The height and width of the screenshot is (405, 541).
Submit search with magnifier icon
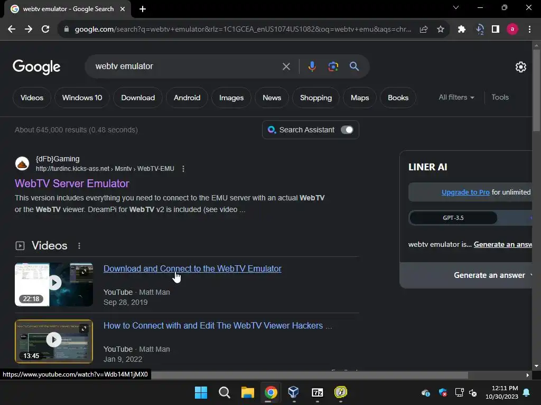click(x=355, y=66)
